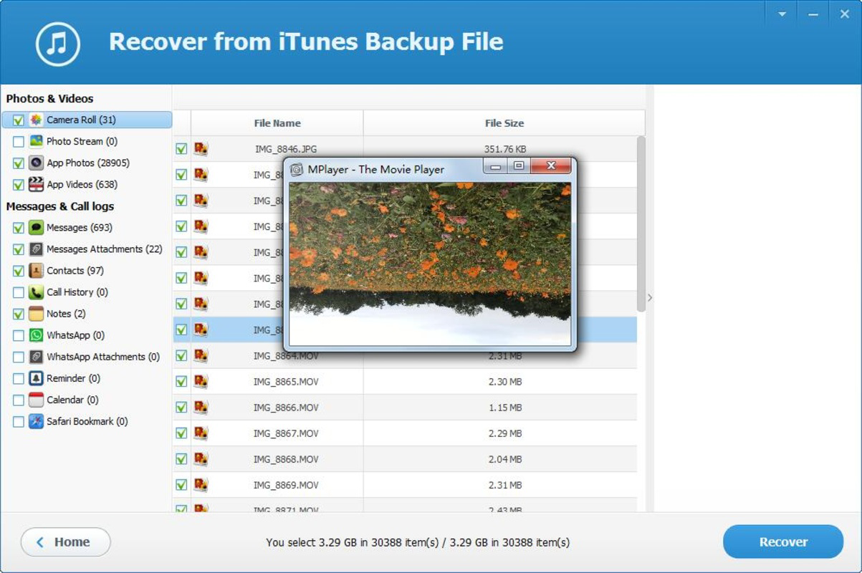Image resolution: width=862 pixels, height=573 pixels.
Task: Uncheck the IMG_8868.MOV row checkbox
Action: (x=181, y=458)
